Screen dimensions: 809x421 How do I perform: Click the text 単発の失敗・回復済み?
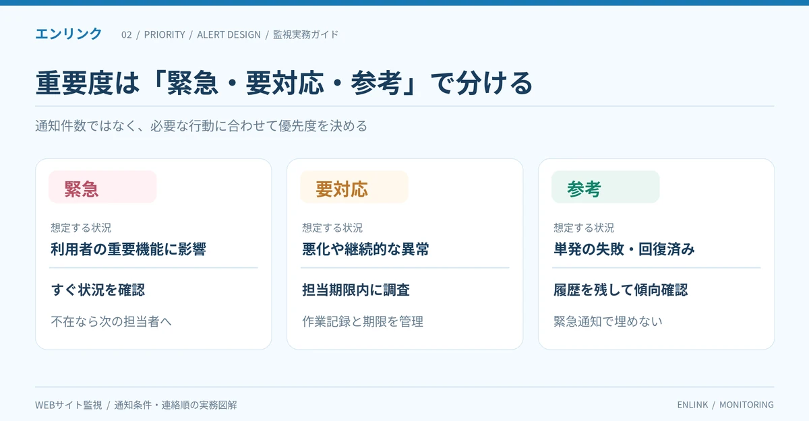tap(624, 249)
